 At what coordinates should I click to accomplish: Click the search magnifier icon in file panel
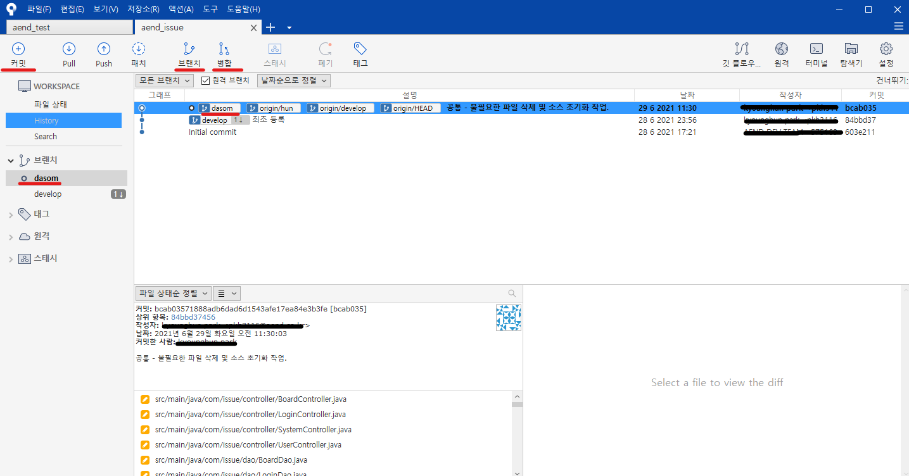click(x=512, y=293)
